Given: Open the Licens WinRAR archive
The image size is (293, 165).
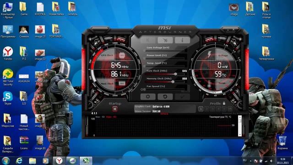Looking at the screenshot, I should click(x=24, y=143).
